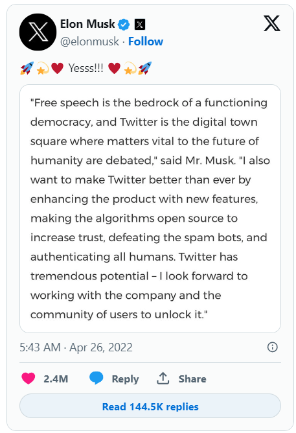Click the Yesss!!! tweet text
The image size is (296, 433).
point(85,68)
